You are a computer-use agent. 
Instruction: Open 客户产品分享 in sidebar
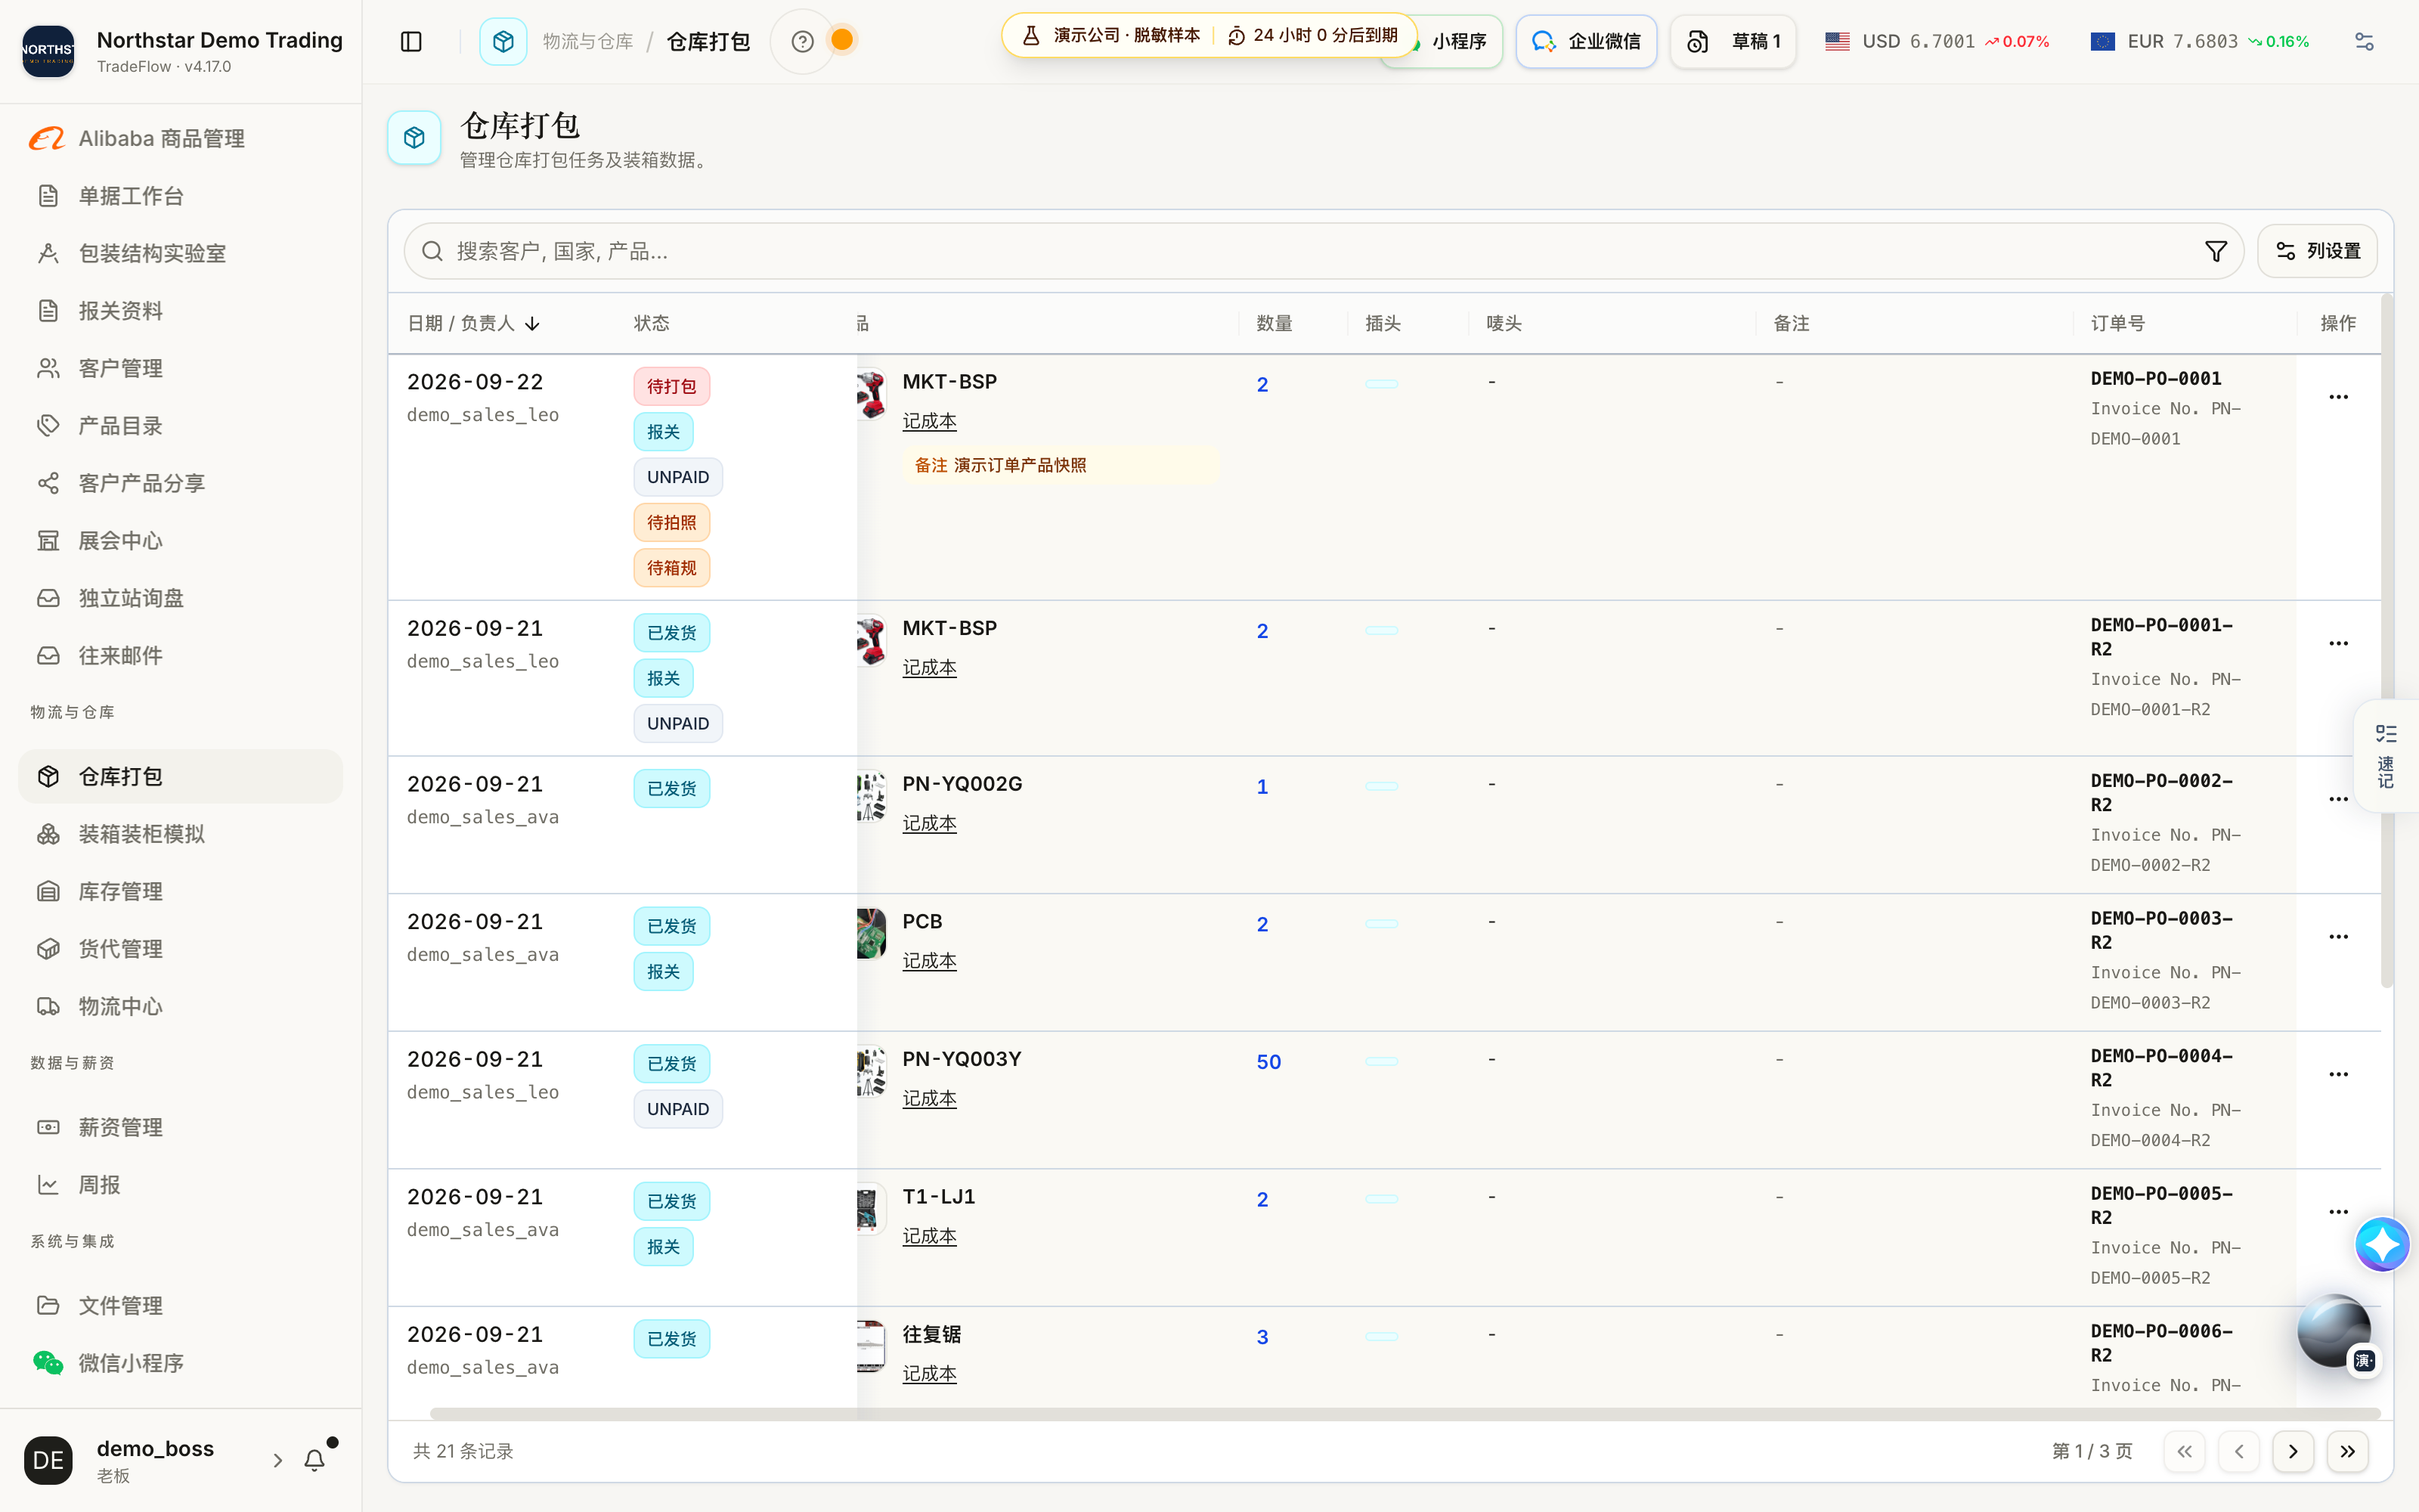[x=180, y=483]
